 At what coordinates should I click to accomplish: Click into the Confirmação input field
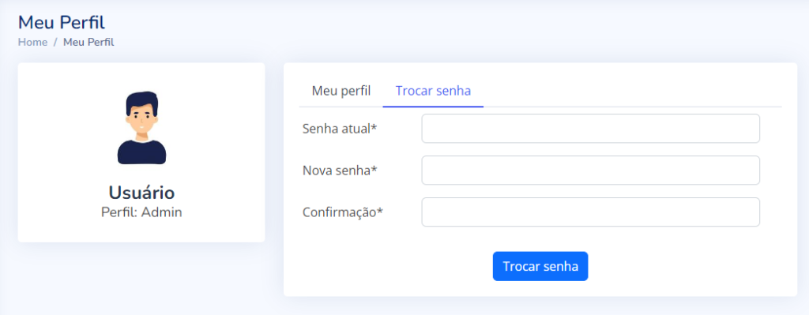(x=591, y=212)
